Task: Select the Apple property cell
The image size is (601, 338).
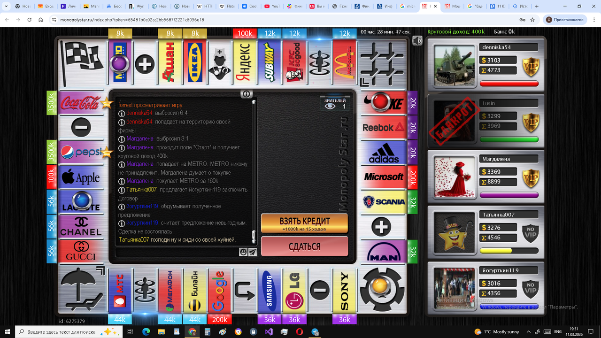Action: [81, 177]
